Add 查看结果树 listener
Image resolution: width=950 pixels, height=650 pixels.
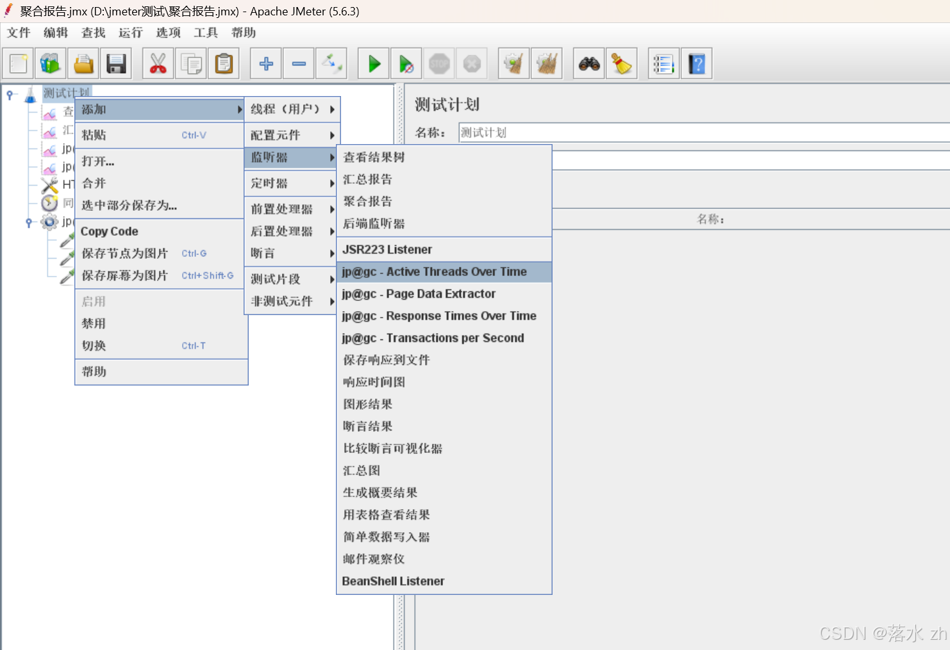(444, 158)
